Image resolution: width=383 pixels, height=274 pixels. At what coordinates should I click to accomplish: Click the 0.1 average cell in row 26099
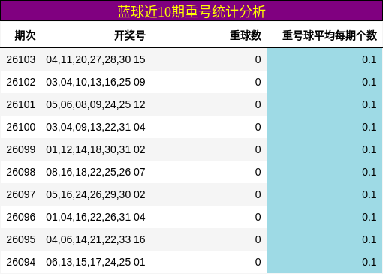tap(324, 149)
